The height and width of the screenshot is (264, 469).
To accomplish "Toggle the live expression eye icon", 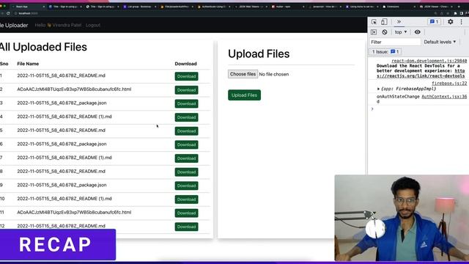I will (417, 32).
